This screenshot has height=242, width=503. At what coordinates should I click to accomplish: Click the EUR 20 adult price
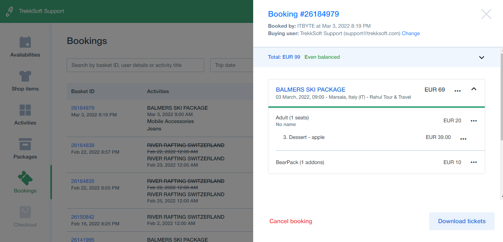tap(452, 120)
